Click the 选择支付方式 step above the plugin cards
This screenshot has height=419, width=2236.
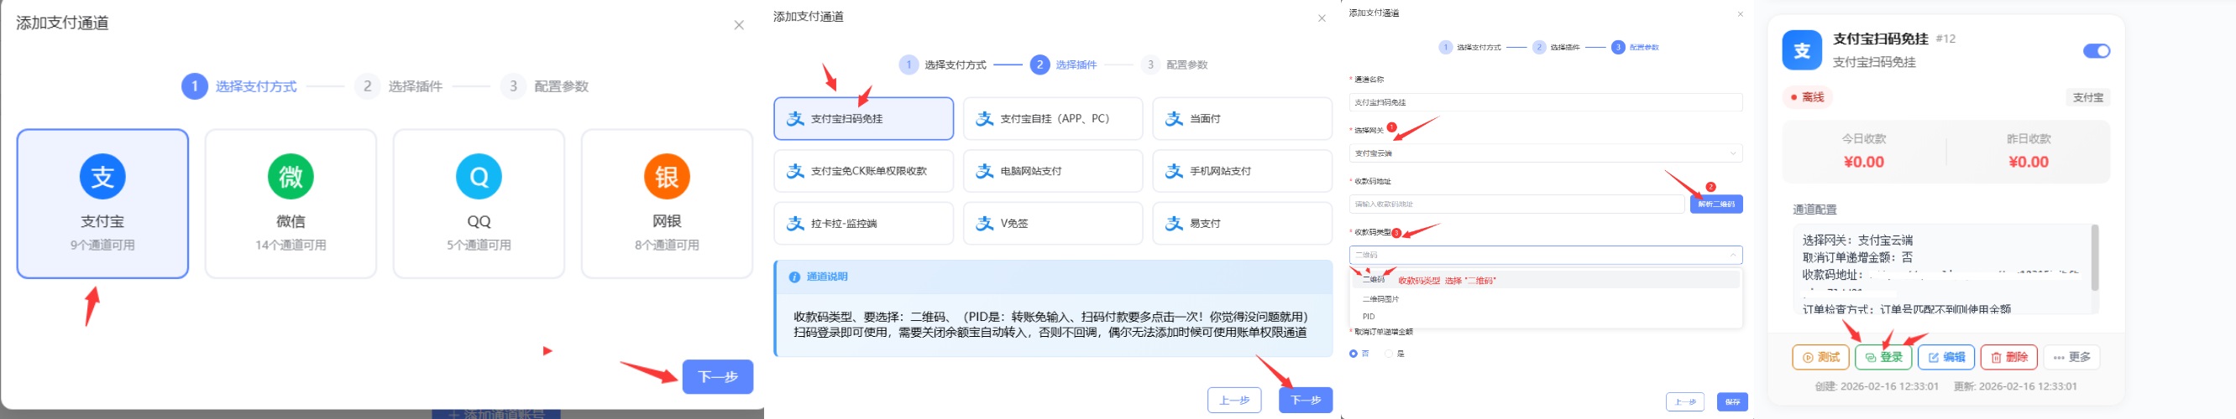[x=943, y=65]
